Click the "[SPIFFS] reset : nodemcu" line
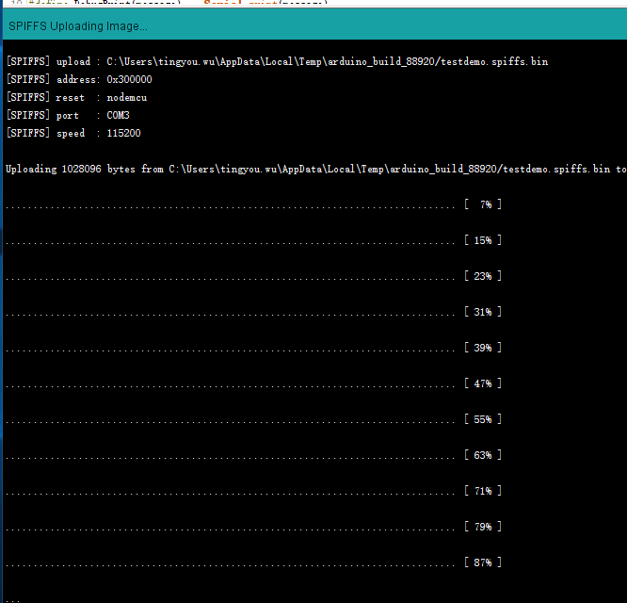 point(77,97)
